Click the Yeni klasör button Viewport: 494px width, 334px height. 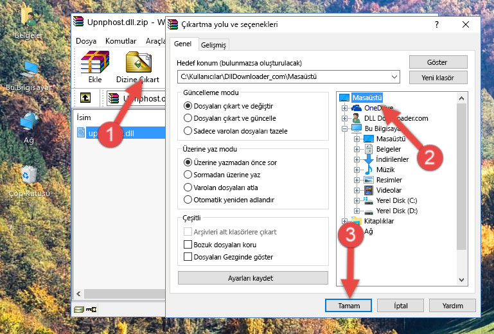click(438, 78)
